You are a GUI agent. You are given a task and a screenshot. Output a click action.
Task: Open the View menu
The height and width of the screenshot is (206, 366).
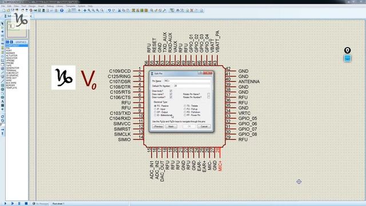17,6
